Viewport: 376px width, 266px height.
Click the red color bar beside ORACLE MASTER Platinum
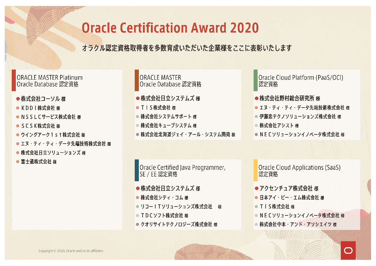tap(14, 81)
